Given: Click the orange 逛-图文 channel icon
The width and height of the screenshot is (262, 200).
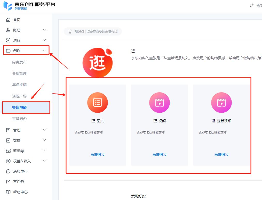Looking at the screenshot, I should [98, 103].
